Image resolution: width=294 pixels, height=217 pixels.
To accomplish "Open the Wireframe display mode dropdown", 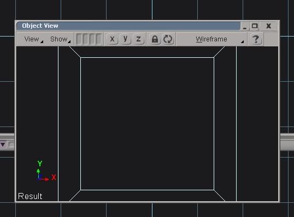I will click(211, 39).
